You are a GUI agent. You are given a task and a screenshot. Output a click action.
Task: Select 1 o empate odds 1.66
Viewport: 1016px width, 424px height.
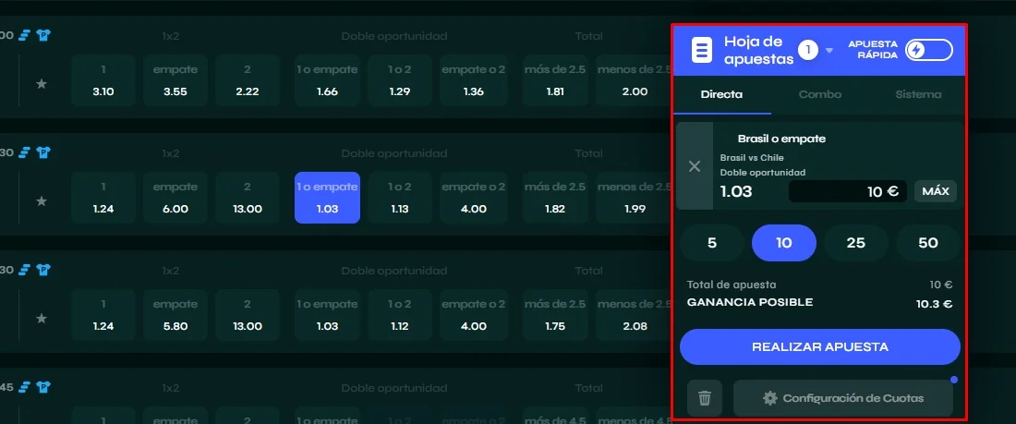327,80
